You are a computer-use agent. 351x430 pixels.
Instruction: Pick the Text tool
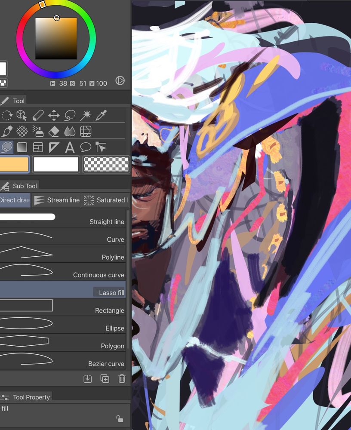click(x=70, y=147)
